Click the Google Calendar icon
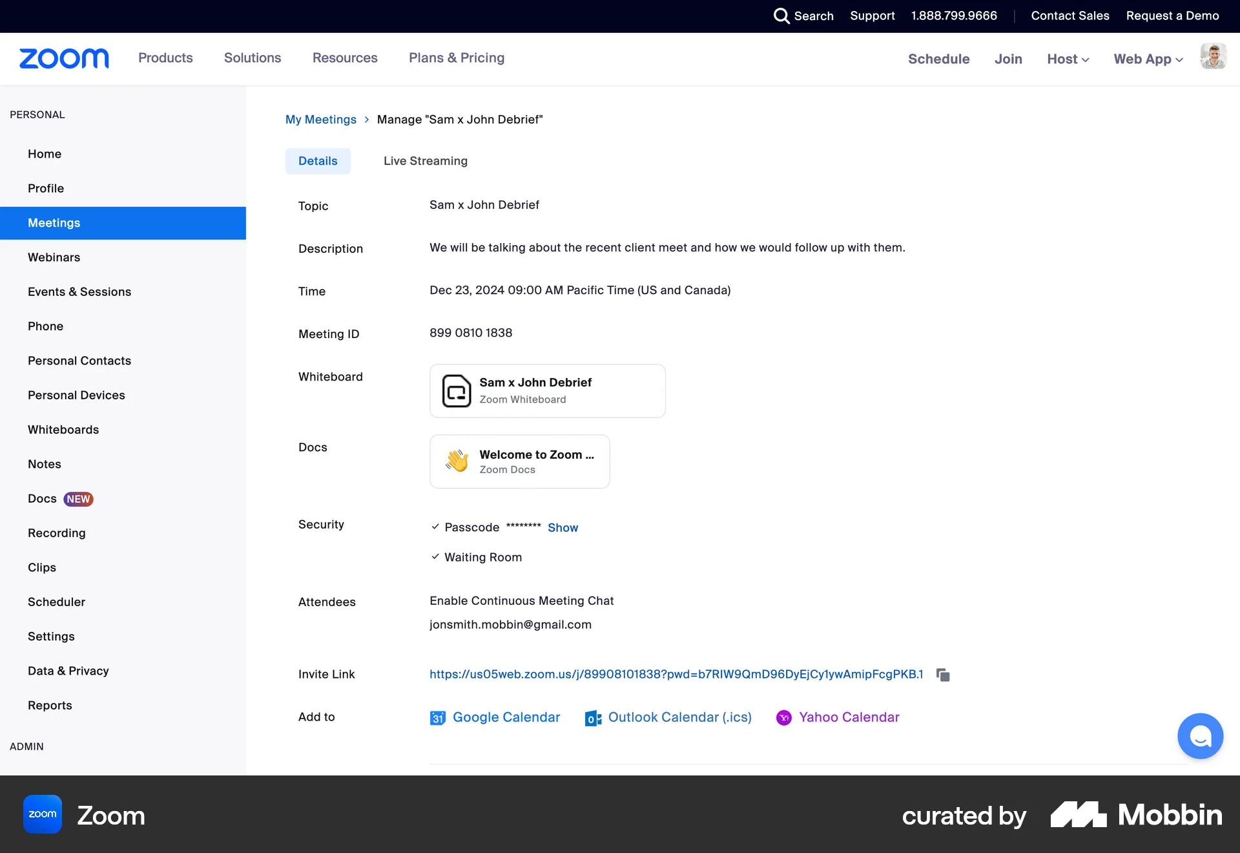 coord(437,718)
